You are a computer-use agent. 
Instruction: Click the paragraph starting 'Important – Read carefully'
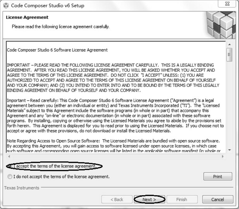(115, 116)
